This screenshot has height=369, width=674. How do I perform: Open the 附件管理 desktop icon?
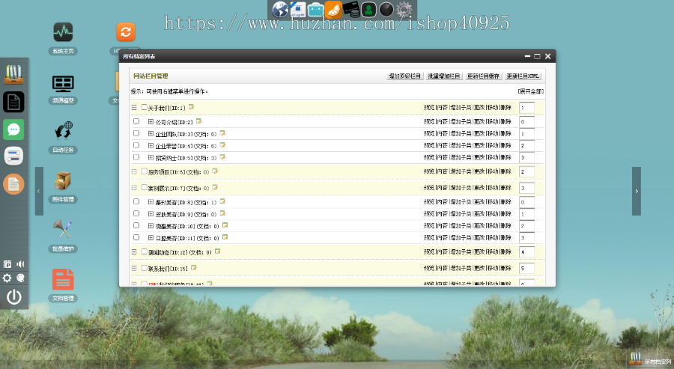pyautogui.click(x=63, y=181)
